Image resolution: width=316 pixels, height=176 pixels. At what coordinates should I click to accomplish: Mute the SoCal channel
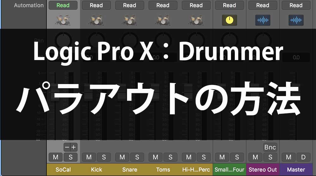click(56, 157)
